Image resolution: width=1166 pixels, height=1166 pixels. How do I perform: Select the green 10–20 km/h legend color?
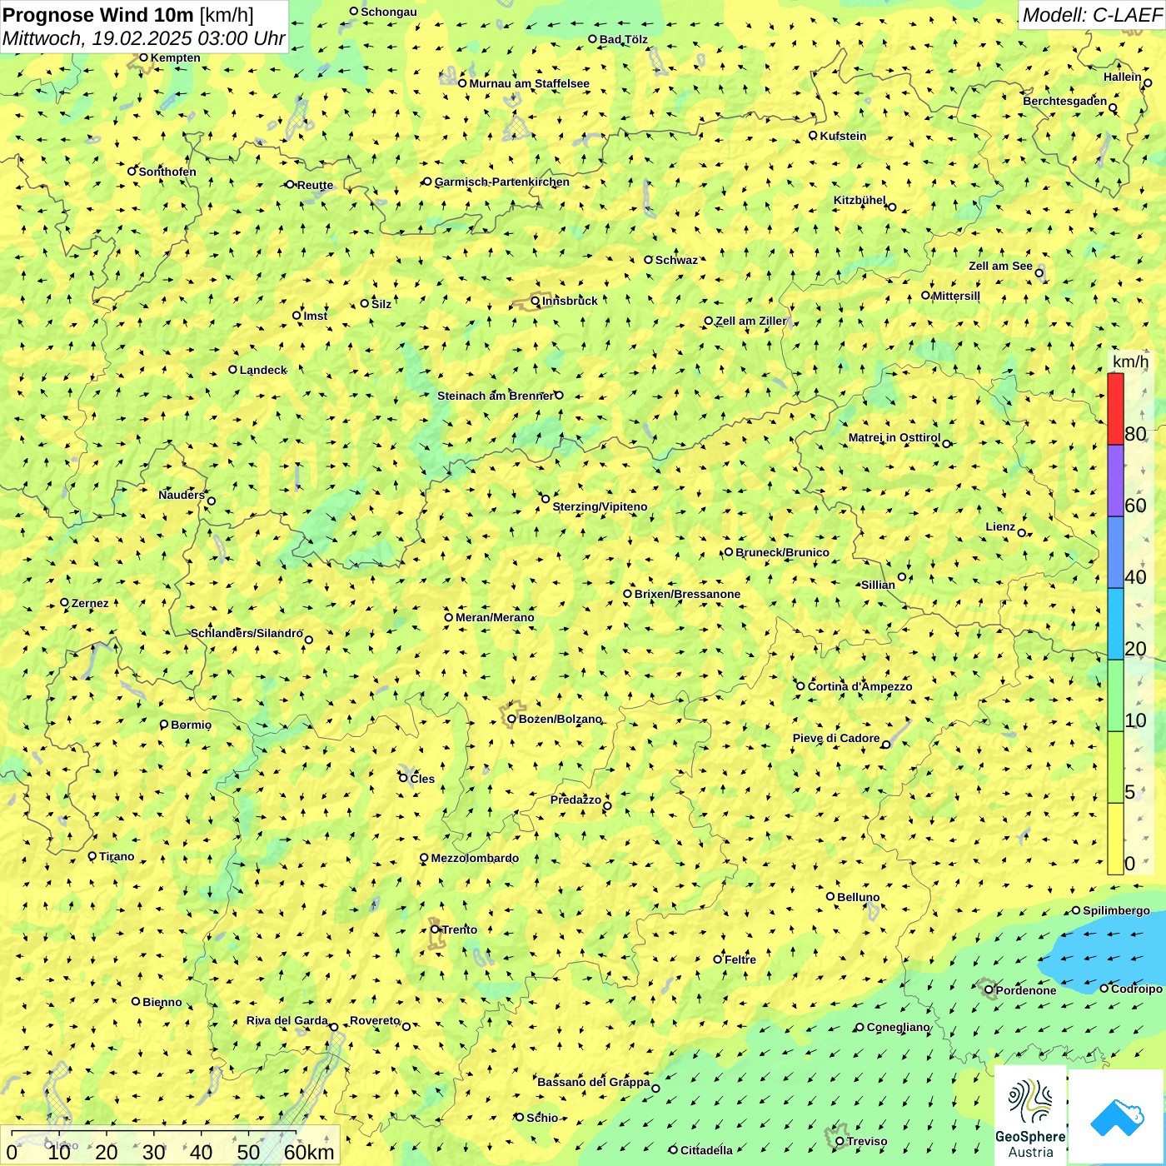point(1115,695)
